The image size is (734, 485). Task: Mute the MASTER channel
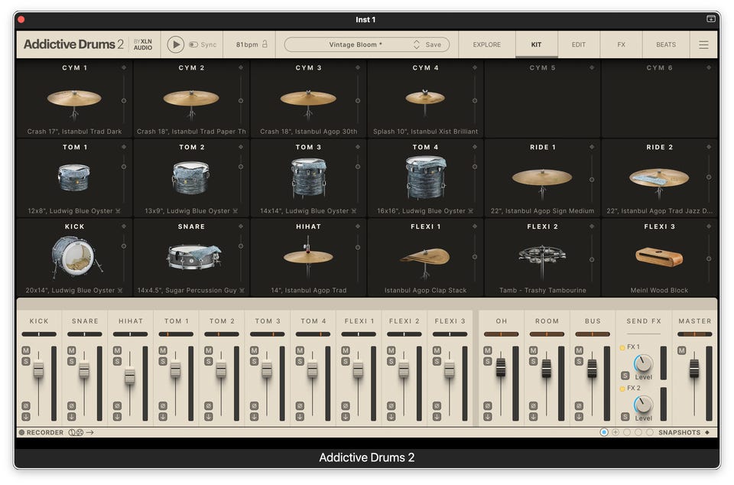click(681, 350)
